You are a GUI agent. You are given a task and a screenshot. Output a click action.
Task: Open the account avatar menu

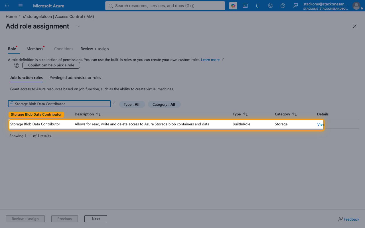point(356,6)
